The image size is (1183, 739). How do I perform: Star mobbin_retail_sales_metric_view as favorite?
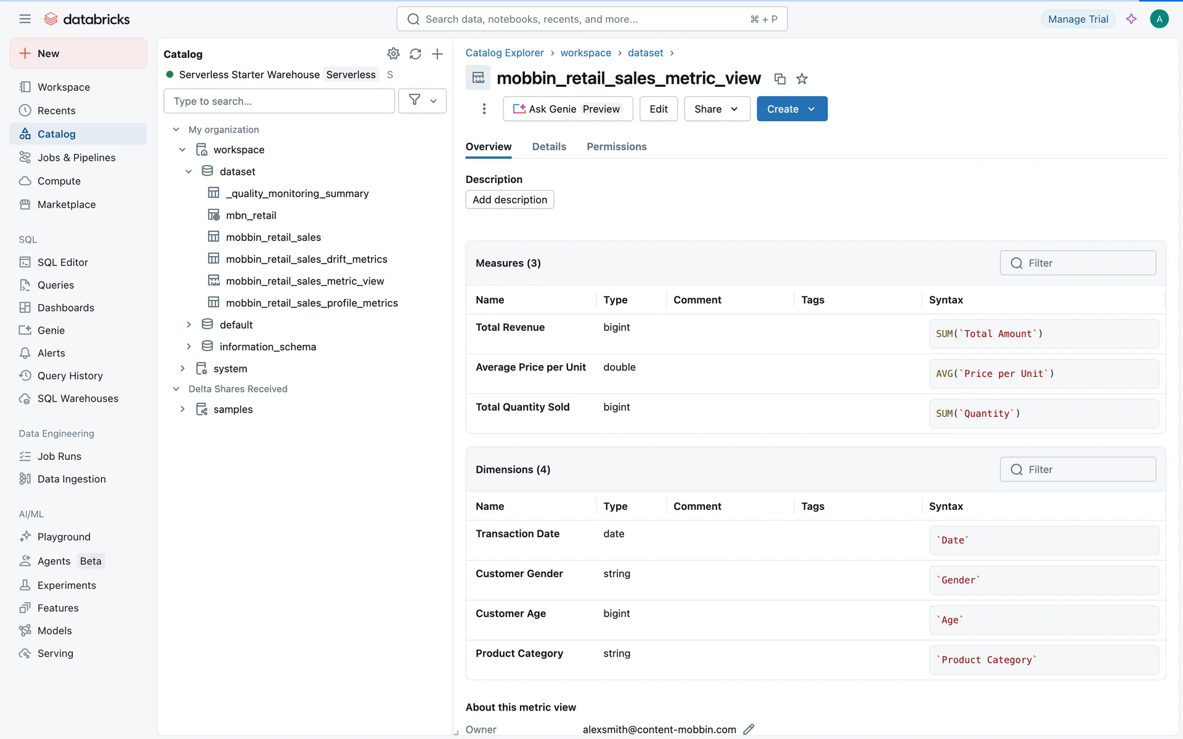point(802,79)
